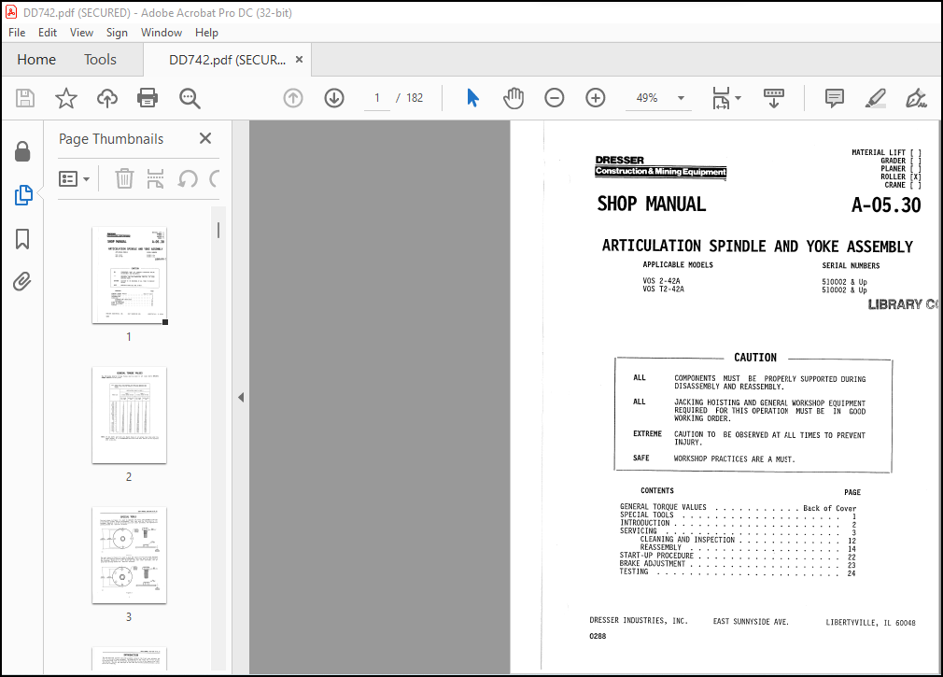Screen dimensions: 943x677
Task: Go to previous page arrow
Action: click(293, 98)
